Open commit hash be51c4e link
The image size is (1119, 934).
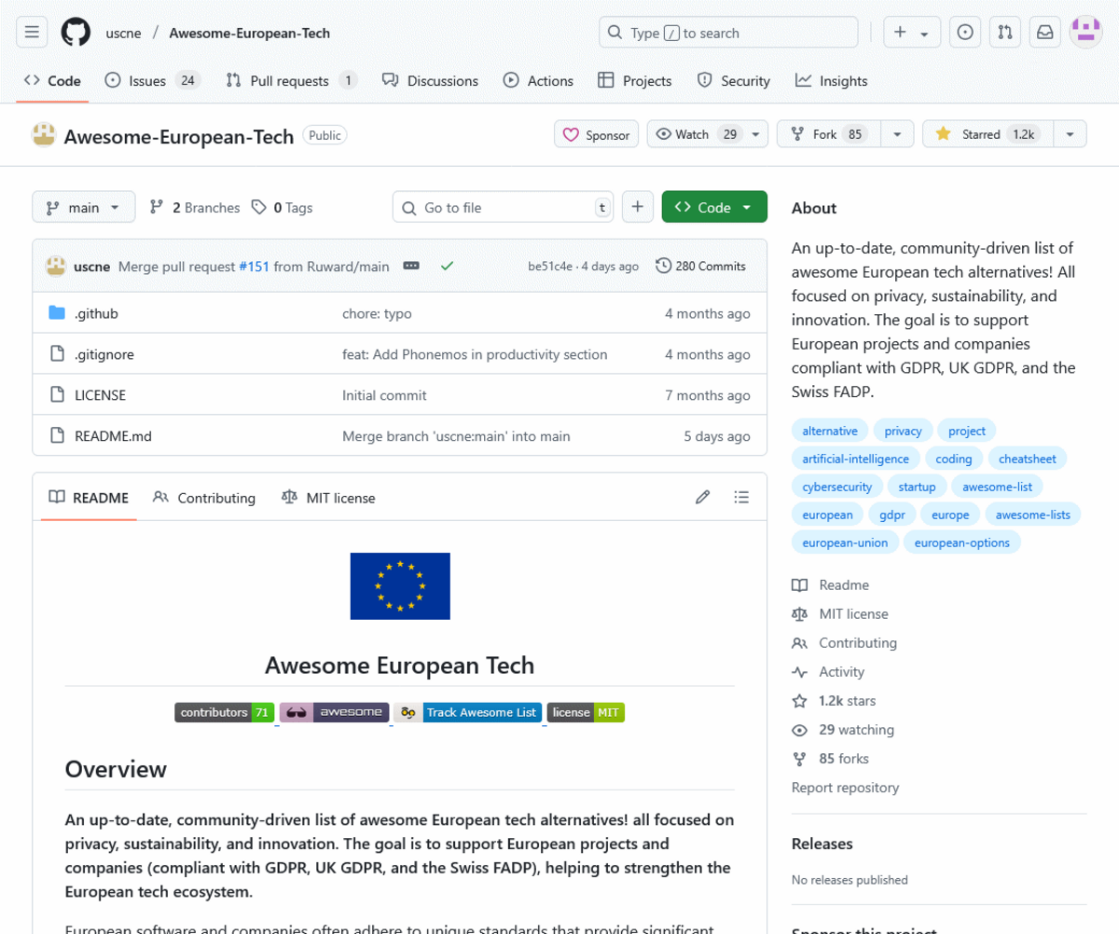pos(551,267)
